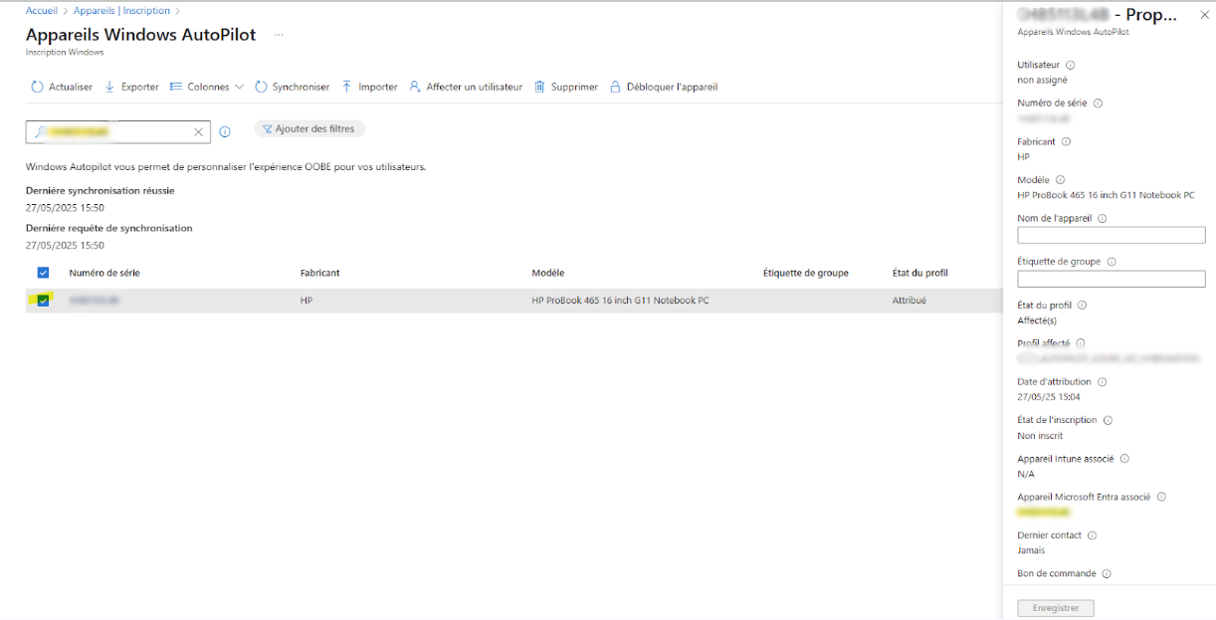1216x620 pixels.
Task: Click info icon beside the search box
Action: pyautogui.click(x=225, y=131)
